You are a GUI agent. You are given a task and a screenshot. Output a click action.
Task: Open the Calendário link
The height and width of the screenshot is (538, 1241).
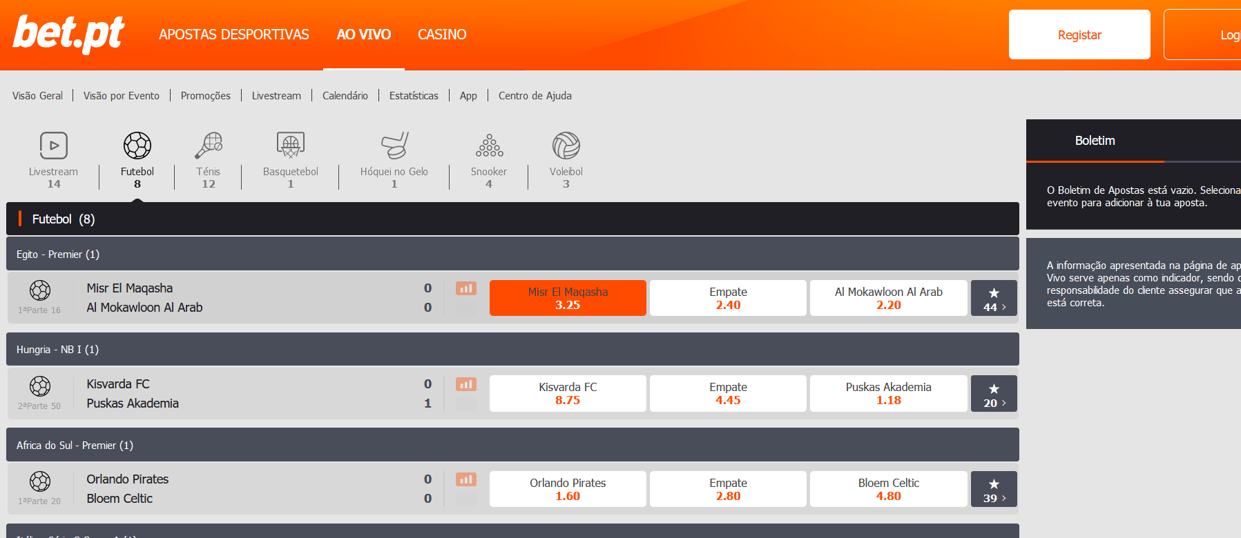[345, 96]
